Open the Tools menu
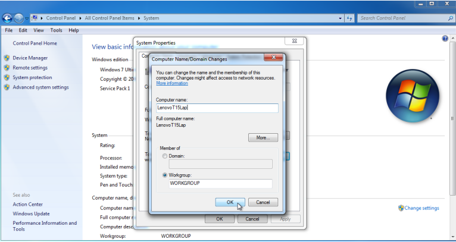 point(56,30)
